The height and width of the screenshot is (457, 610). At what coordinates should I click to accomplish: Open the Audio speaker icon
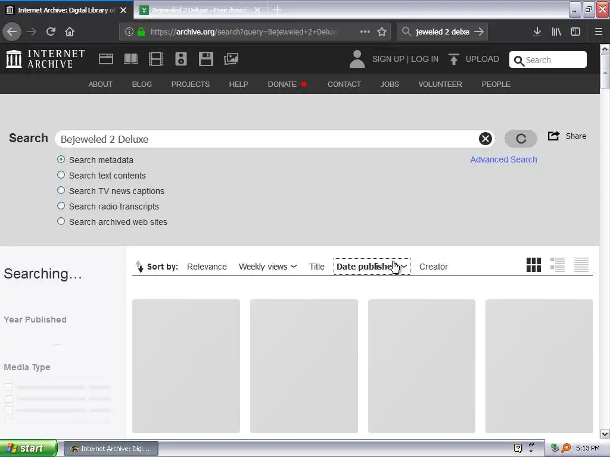[x=181, y=59]
